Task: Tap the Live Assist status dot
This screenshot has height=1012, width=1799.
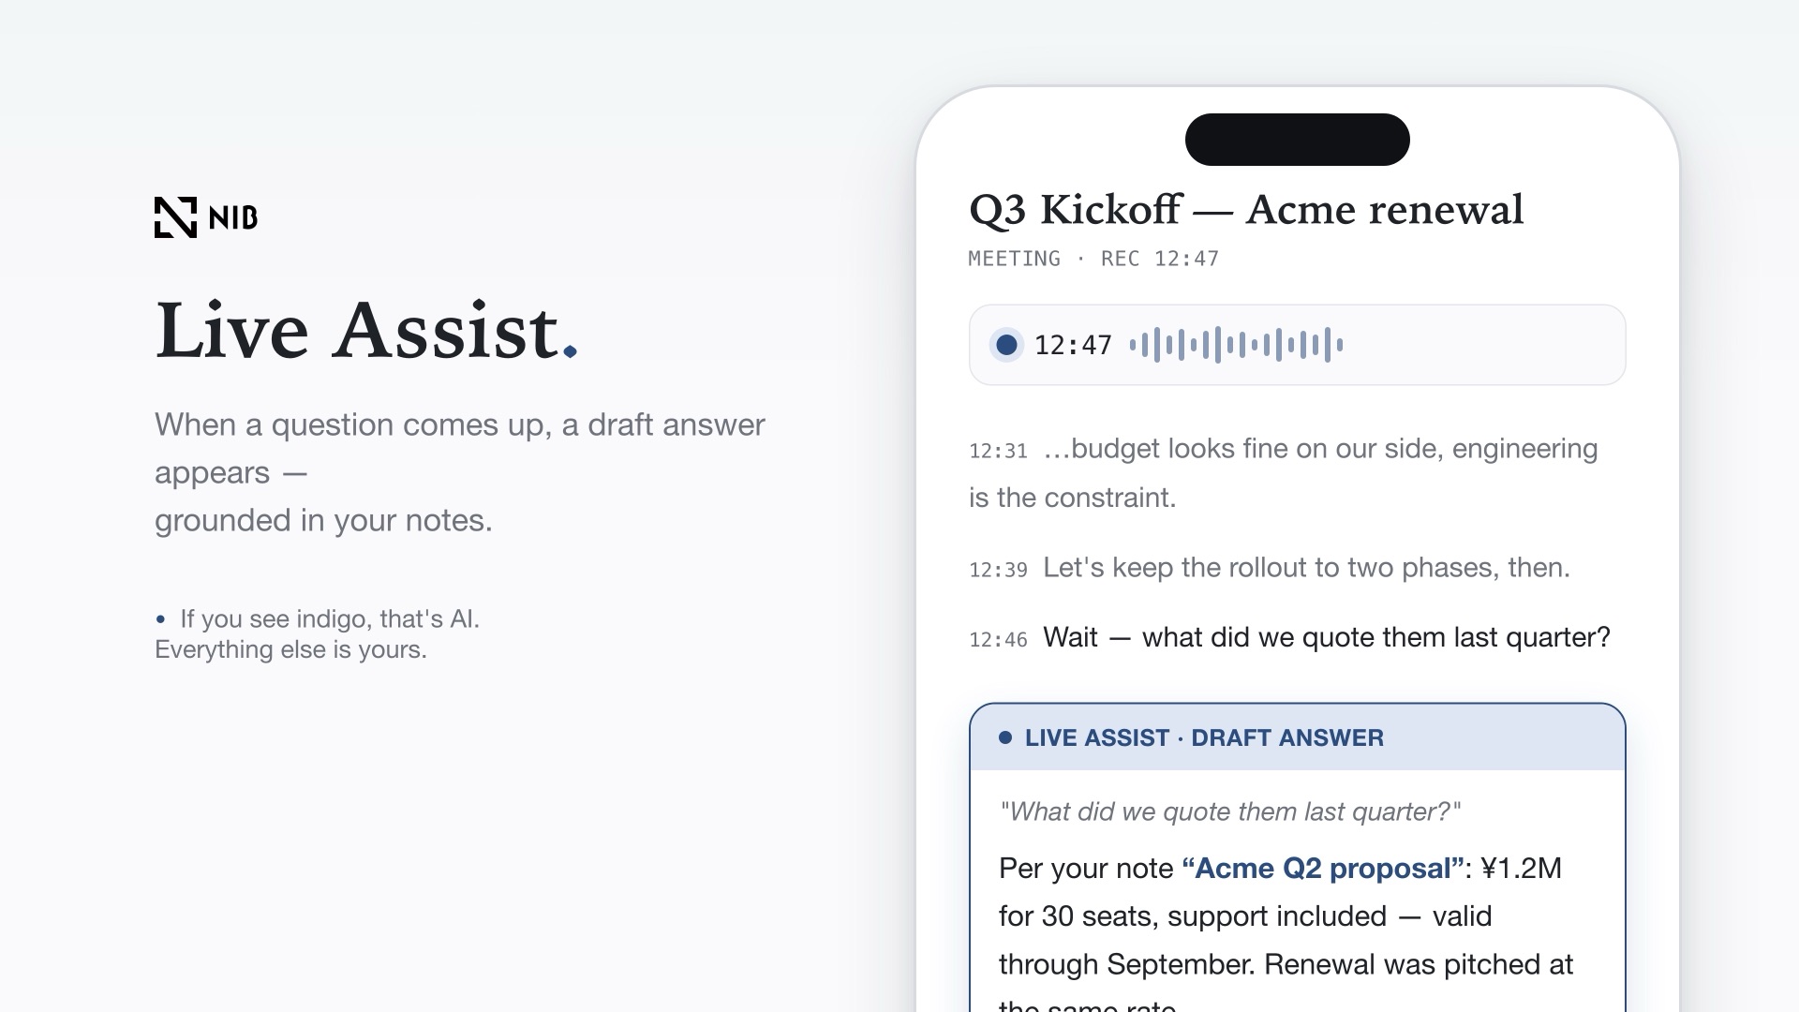Action: coord(1005,737)
